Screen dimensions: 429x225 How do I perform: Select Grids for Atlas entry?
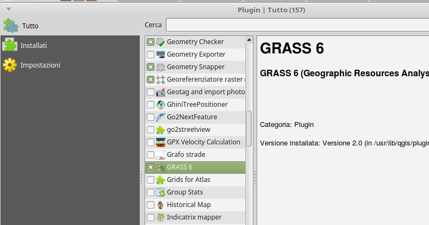tap(195, 180)
